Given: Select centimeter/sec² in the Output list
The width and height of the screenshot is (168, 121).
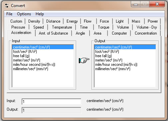Looking at the screenshot, I should (x=125, y=47).
